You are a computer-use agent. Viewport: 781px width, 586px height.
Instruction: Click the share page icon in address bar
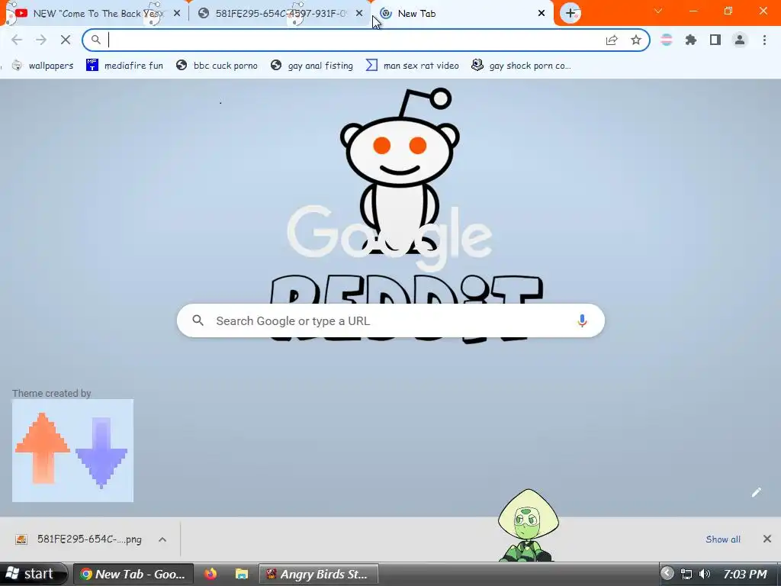(612, 40)
